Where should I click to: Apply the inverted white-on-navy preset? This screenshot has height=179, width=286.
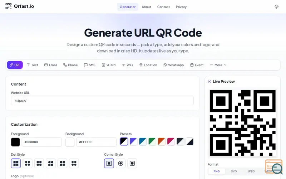tap(190, 141)
